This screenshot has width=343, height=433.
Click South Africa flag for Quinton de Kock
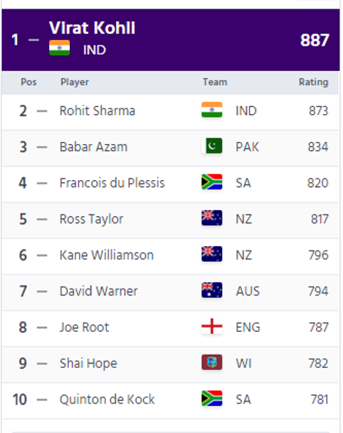pyautogui.click(x=212, y=399)
